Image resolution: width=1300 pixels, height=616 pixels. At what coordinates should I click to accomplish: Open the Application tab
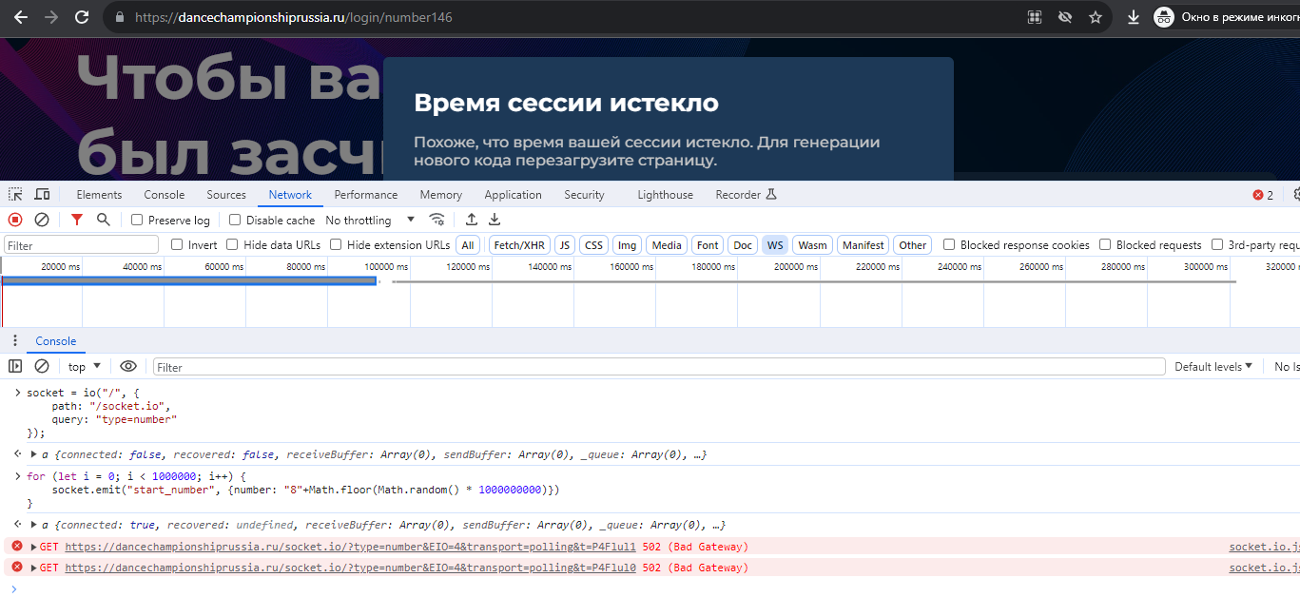coord(513,195)
